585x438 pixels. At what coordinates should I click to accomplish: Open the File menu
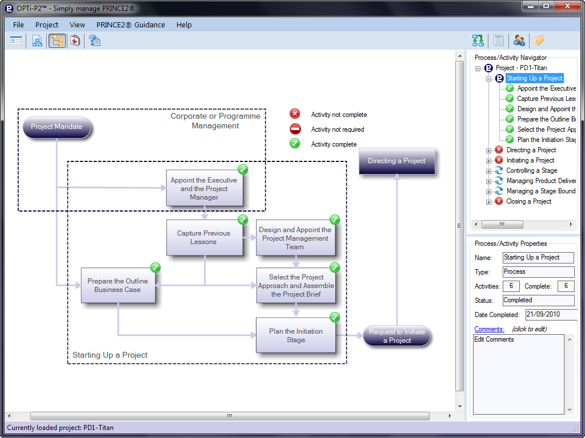[x=18, y=25]
